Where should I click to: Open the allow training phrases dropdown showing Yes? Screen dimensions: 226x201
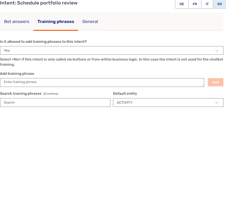coord(111,51)
